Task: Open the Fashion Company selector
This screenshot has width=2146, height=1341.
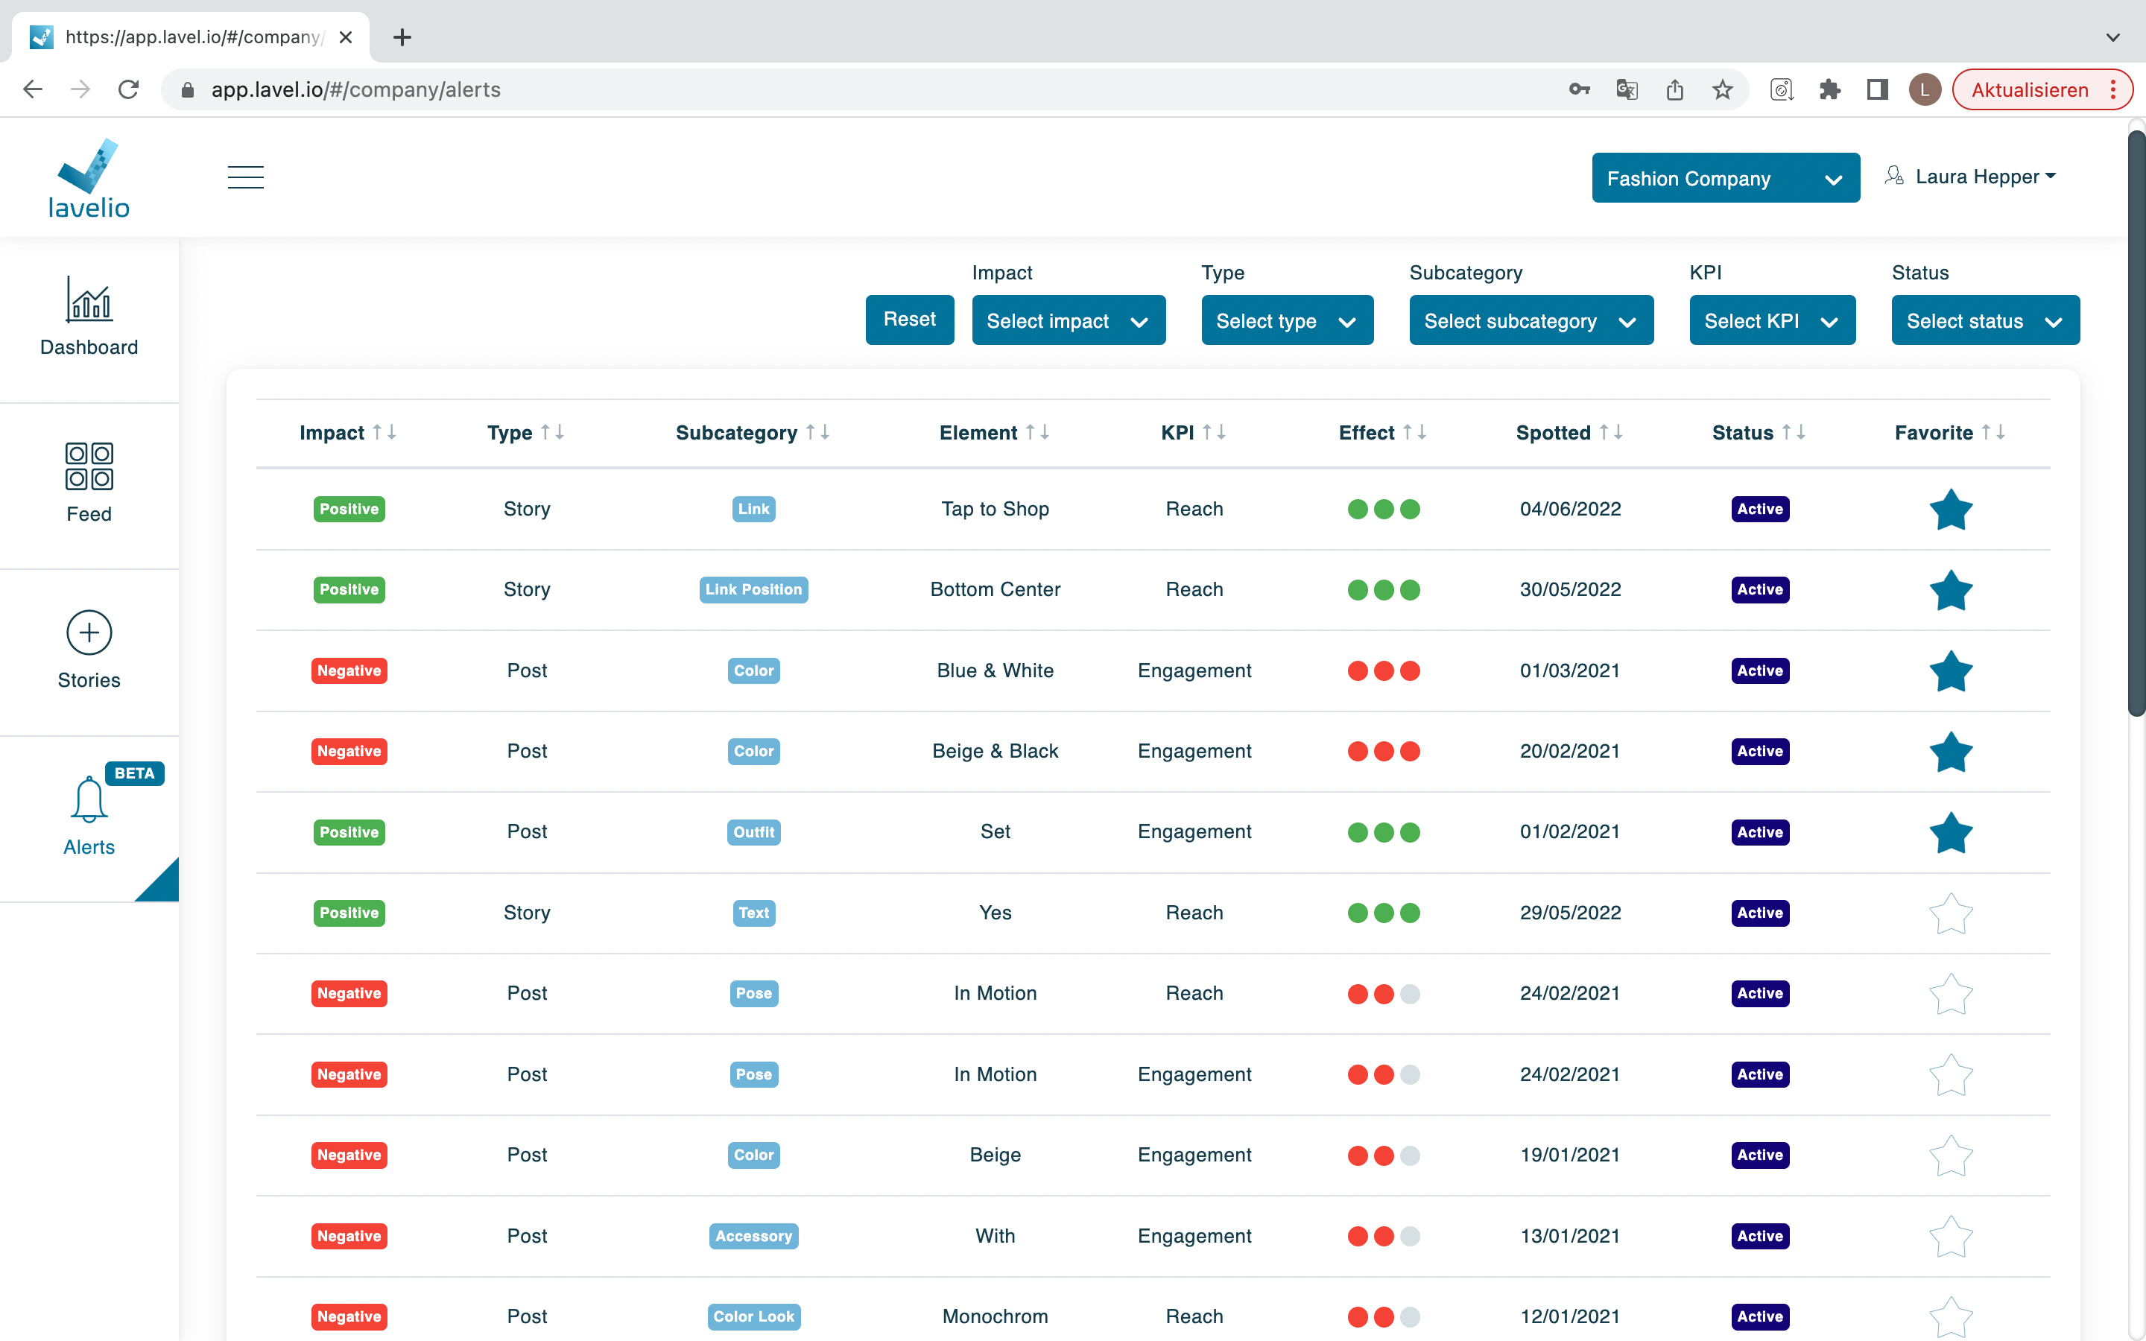Action: point(1725,178)
